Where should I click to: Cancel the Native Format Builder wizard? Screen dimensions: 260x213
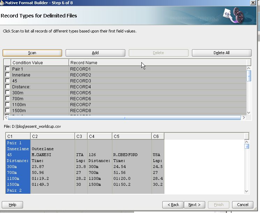pos(243,205)
